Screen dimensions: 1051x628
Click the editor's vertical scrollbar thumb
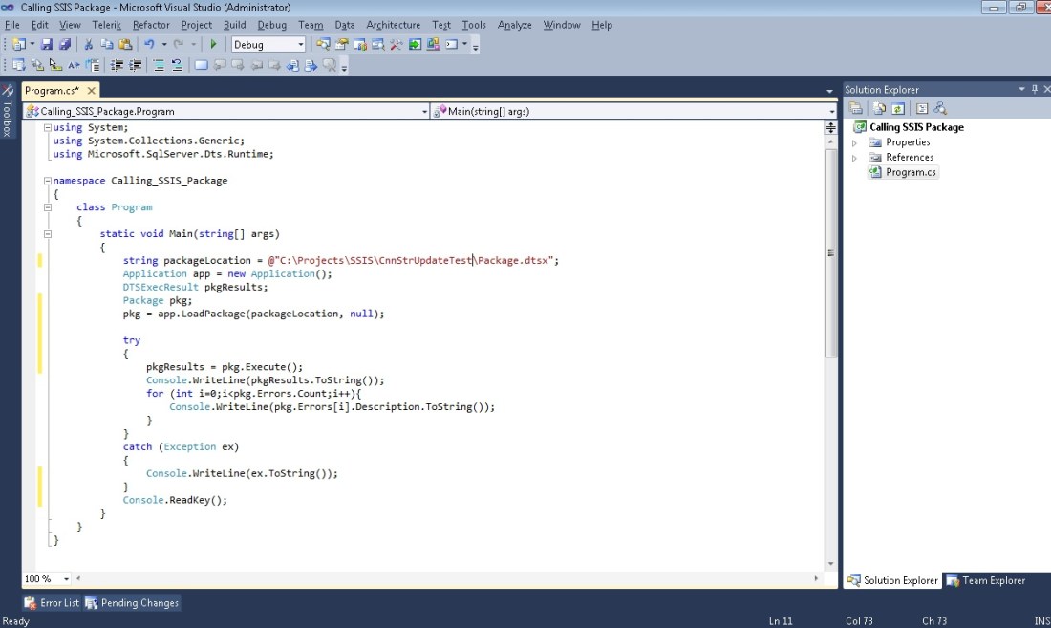coord(830,253)
